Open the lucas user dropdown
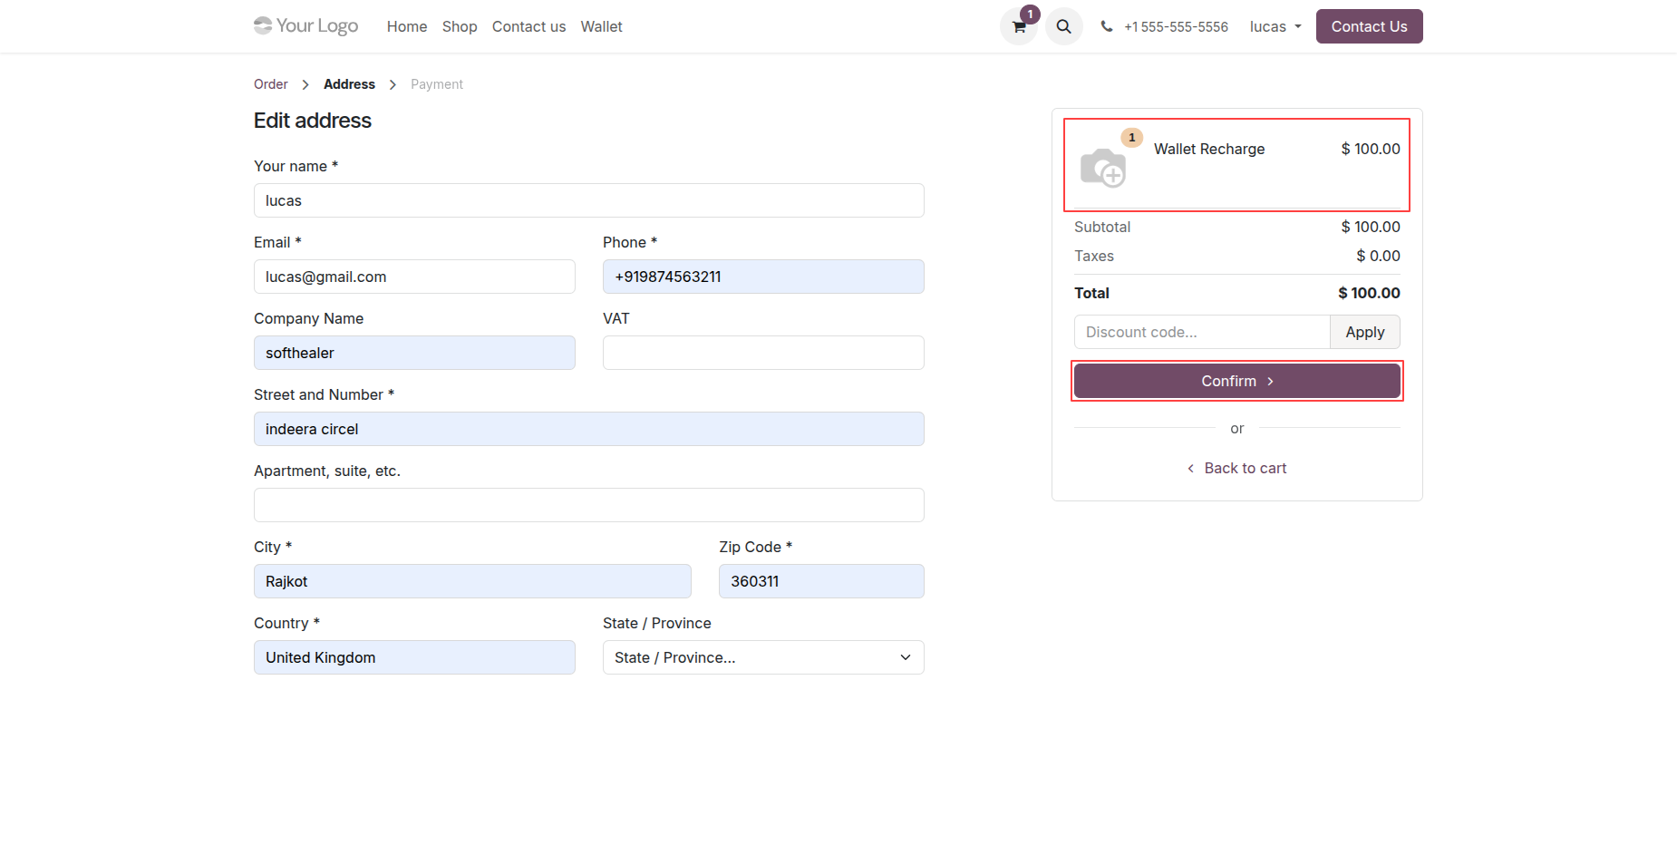Viewport: 1677px width, 845px height. pyautogui.click(x=1275, y=27)
